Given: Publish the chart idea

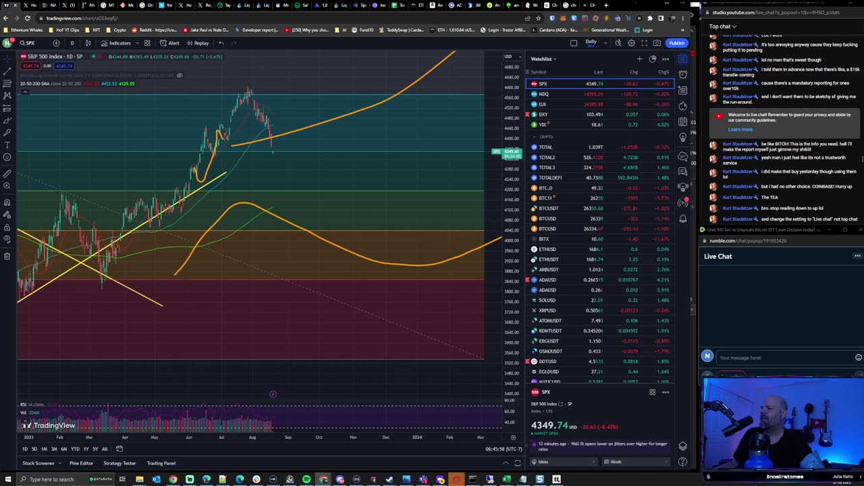Looking at the screenshot, I should [676, 43].
